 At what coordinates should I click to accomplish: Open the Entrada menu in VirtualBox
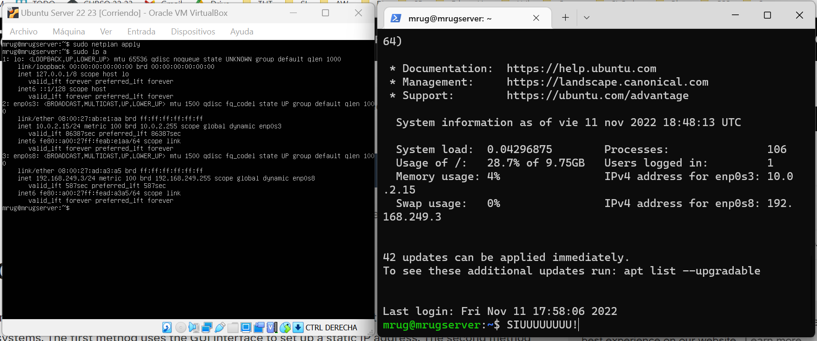click(141, 32)
